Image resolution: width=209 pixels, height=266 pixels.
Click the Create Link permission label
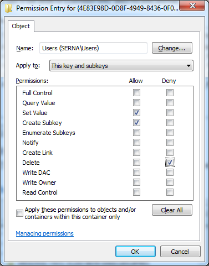click(x=37, y=153)
